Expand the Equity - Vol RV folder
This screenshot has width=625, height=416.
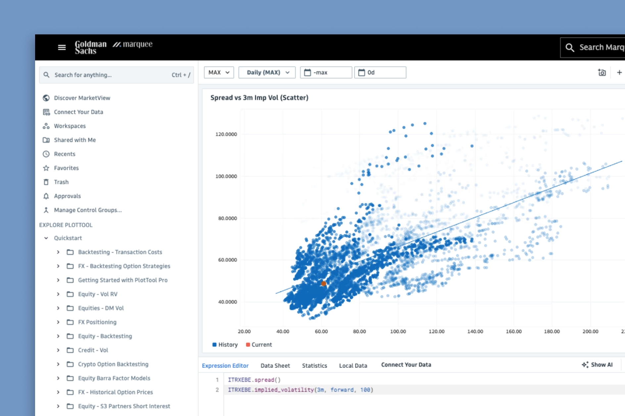[x=58, y=294]
